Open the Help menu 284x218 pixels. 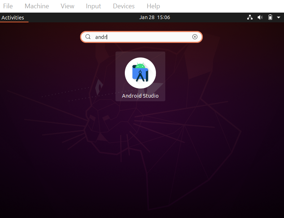(x=153, y=6)
